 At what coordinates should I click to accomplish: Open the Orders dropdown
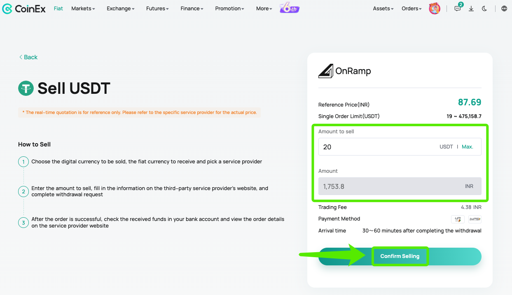[x=411, y=8]
